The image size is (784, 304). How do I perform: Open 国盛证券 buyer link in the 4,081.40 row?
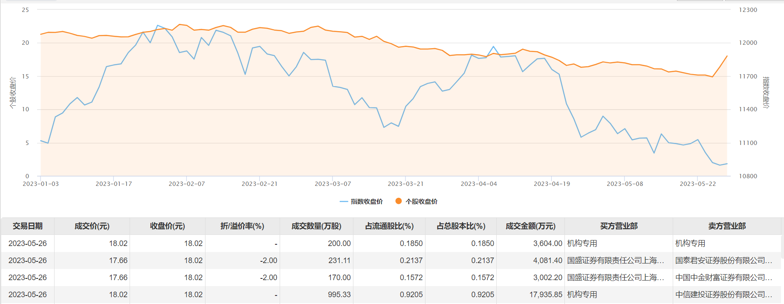tap(615, 261)
